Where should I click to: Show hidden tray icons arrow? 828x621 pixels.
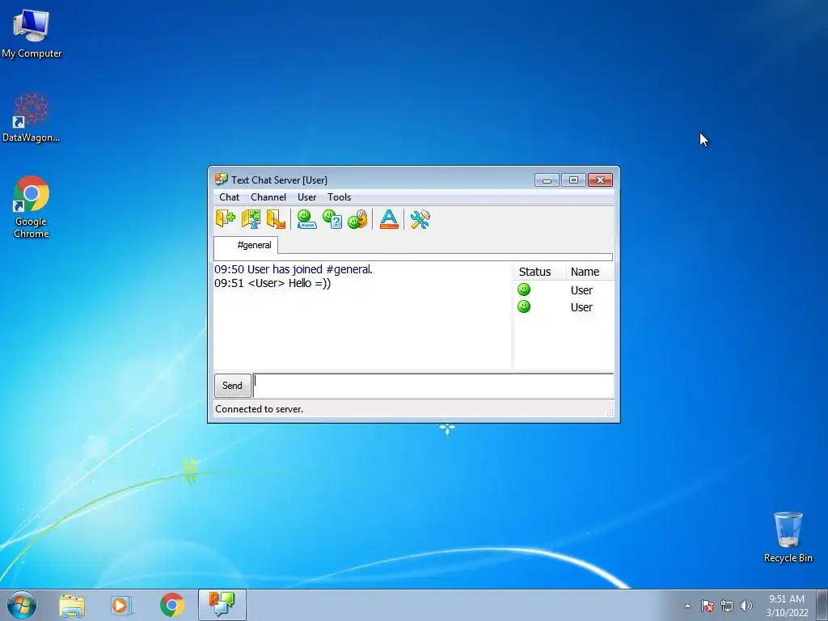click(x=687, y=606)
